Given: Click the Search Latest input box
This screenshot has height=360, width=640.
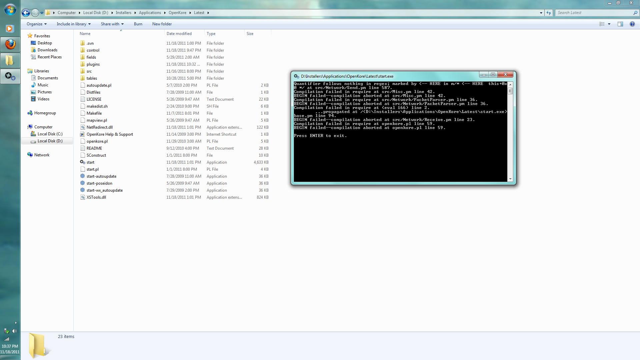Looking at the screenshot, I should (x=593, y=13).
